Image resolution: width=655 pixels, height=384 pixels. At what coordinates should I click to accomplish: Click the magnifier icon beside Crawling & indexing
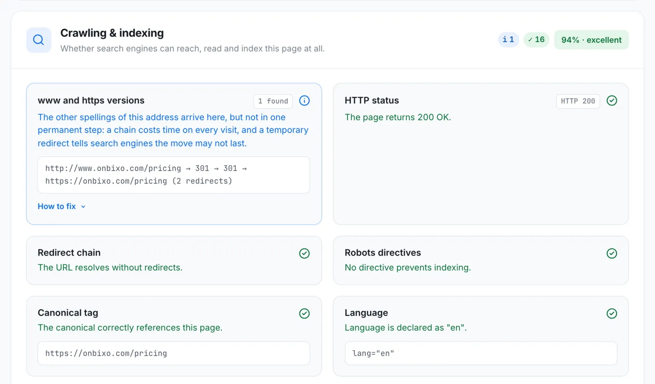(x=38, y=40)
